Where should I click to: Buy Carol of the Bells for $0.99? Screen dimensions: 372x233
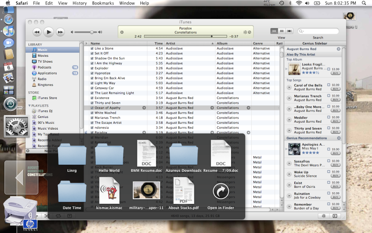pos(335,89)
